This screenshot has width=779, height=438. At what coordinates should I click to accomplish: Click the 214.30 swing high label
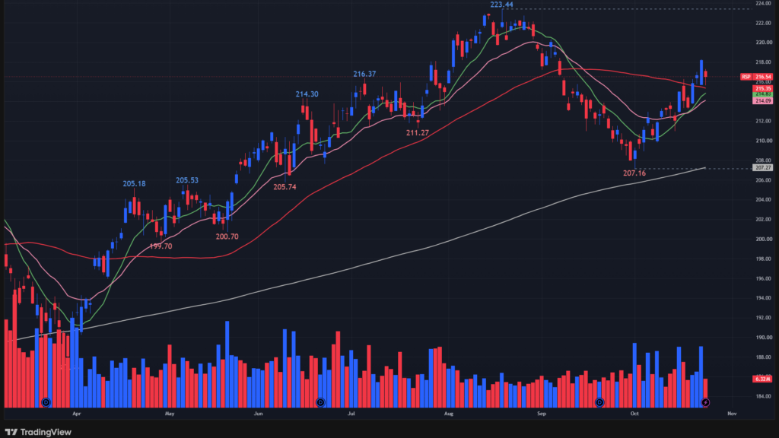[307, 94]
